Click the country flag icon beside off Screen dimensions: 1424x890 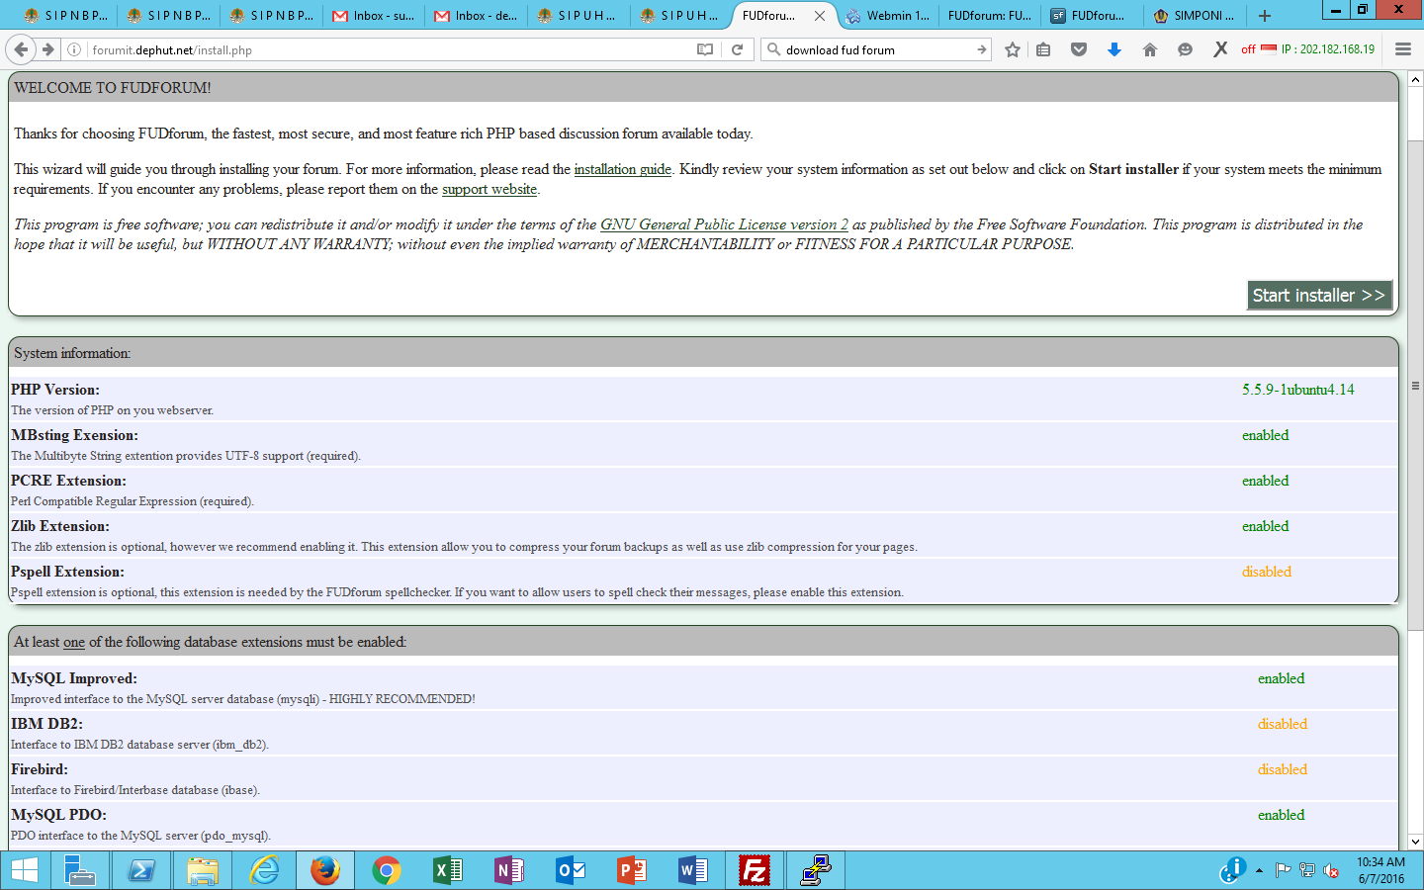(1269, 48)
